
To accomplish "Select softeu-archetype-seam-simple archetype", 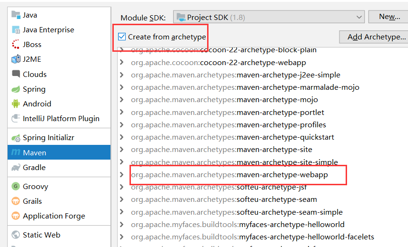I will 237,212.
